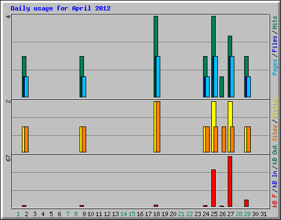Select the red kB F bar for day 29
This screenshot has width=281, height=220.
click(246, 203)
